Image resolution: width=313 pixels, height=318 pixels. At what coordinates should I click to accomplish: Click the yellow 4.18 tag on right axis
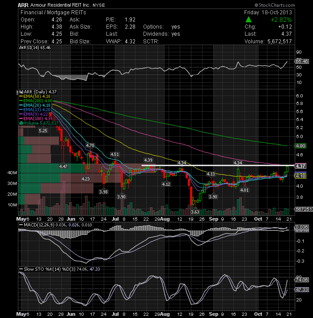(300, 176)
